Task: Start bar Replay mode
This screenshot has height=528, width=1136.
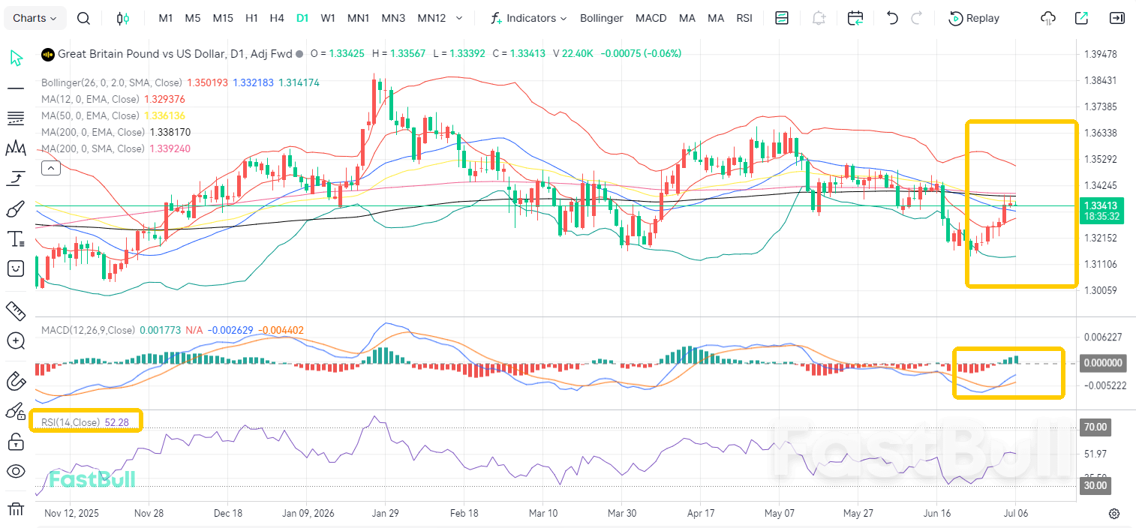Action: 974,18
